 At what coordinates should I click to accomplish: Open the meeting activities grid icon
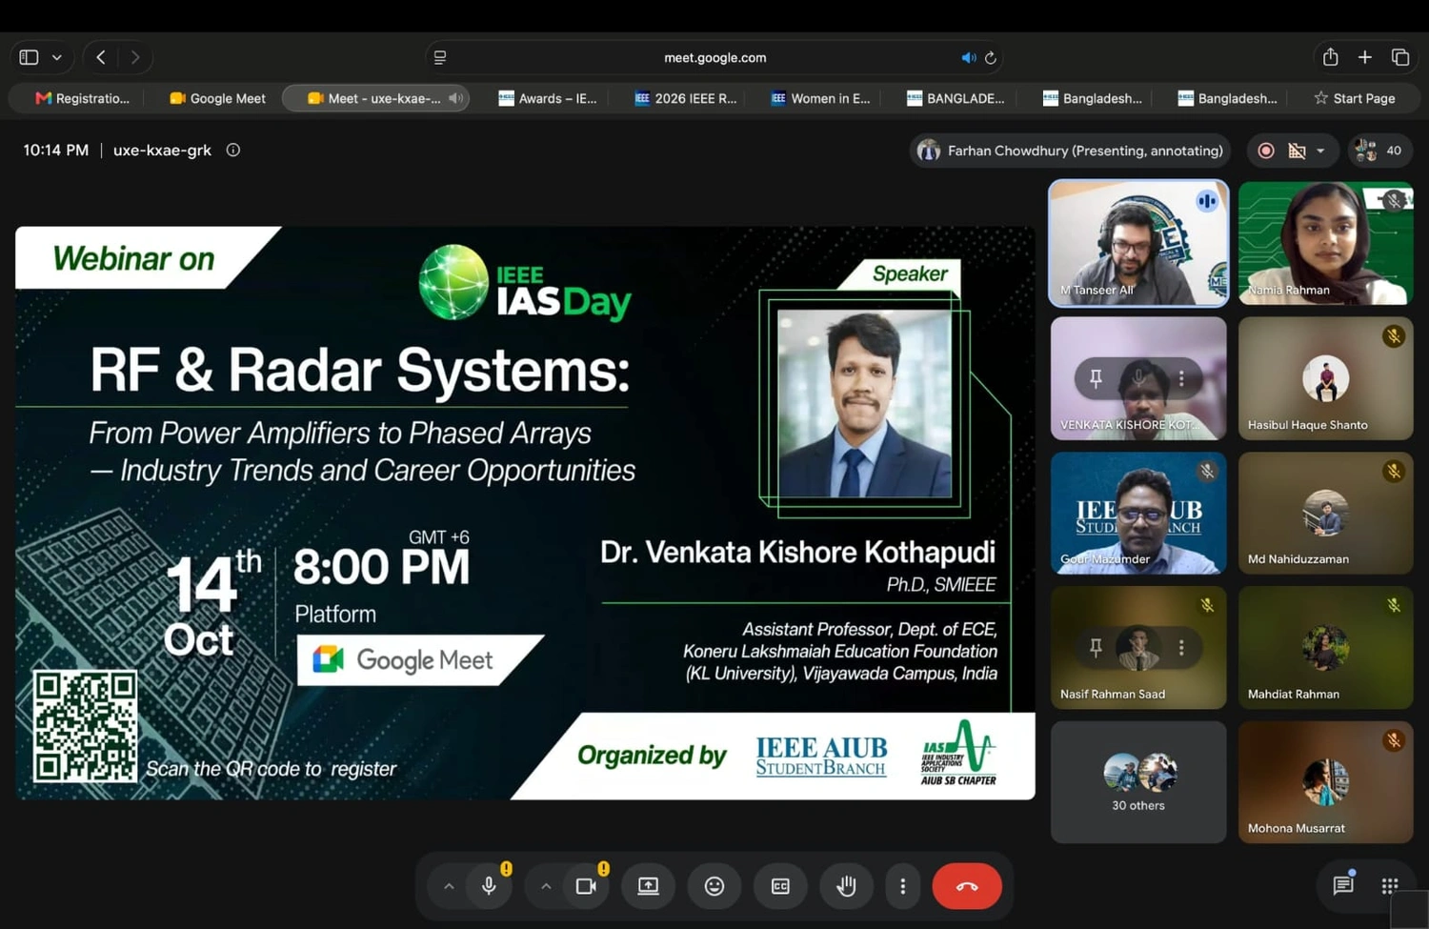pos(1390,886)
